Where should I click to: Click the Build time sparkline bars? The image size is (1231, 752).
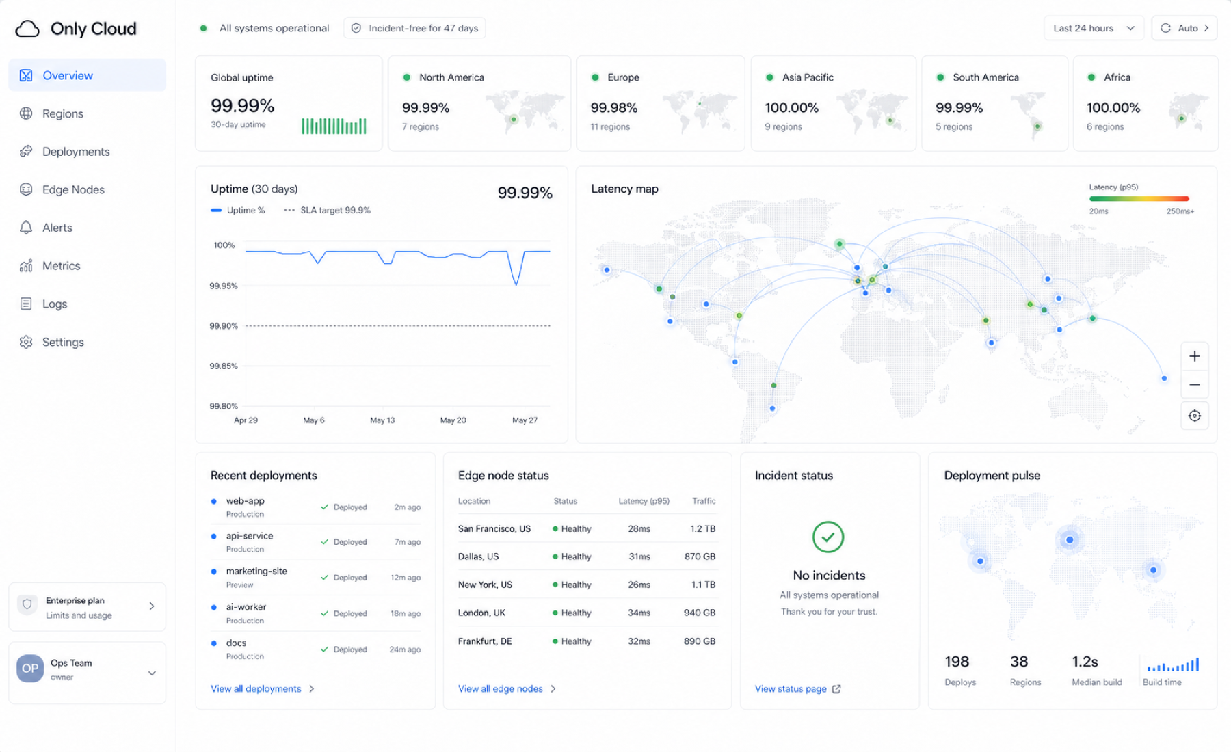click(x=1173, y=664)
